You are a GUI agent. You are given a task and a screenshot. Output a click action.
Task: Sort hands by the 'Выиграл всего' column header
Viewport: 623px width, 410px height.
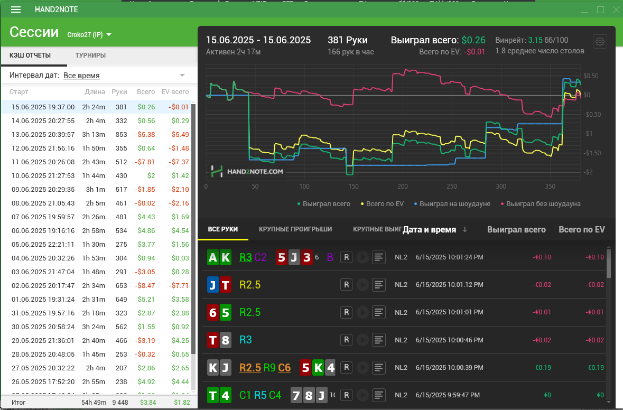pos(516,230)
